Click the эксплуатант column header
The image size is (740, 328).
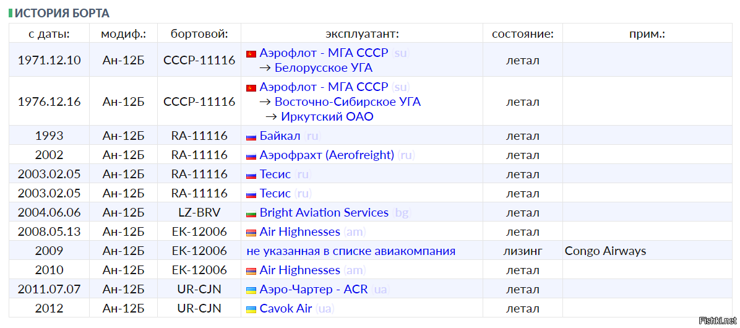[362, 34]
